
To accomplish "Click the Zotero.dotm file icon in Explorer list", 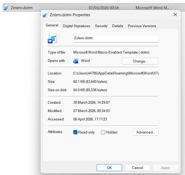I will tap(6, 8).
